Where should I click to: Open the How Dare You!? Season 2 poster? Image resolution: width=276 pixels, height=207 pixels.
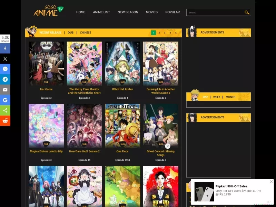click(x=84, y=126)
